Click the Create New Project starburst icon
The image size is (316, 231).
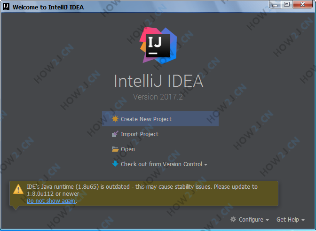pyautogui.click(x=115, y=119)
